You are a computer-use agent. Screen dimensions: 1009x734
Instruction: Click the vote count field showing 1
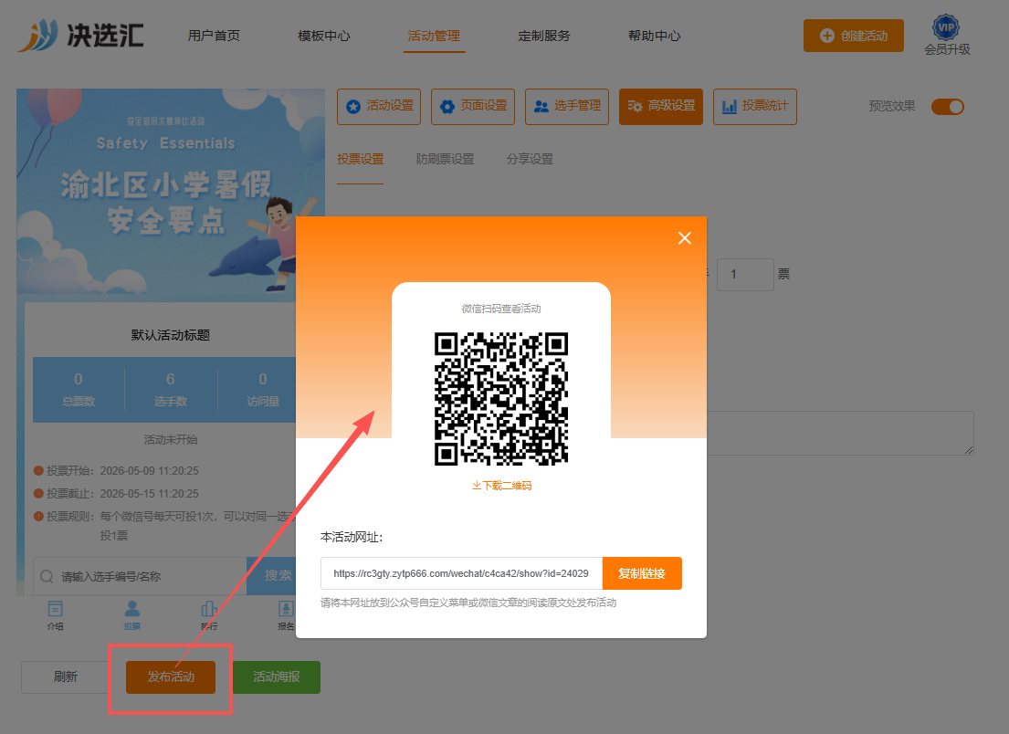pyautogui.click(x=745, y=275)
